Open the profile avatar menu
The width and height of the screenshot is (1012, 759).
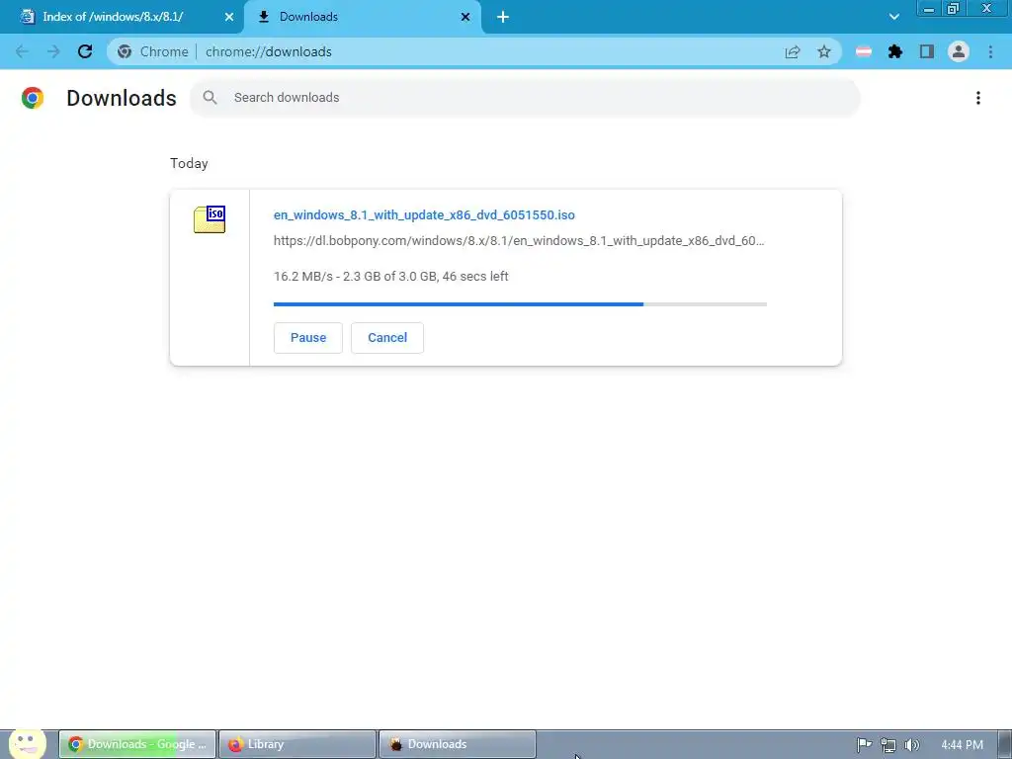[959, 51]
